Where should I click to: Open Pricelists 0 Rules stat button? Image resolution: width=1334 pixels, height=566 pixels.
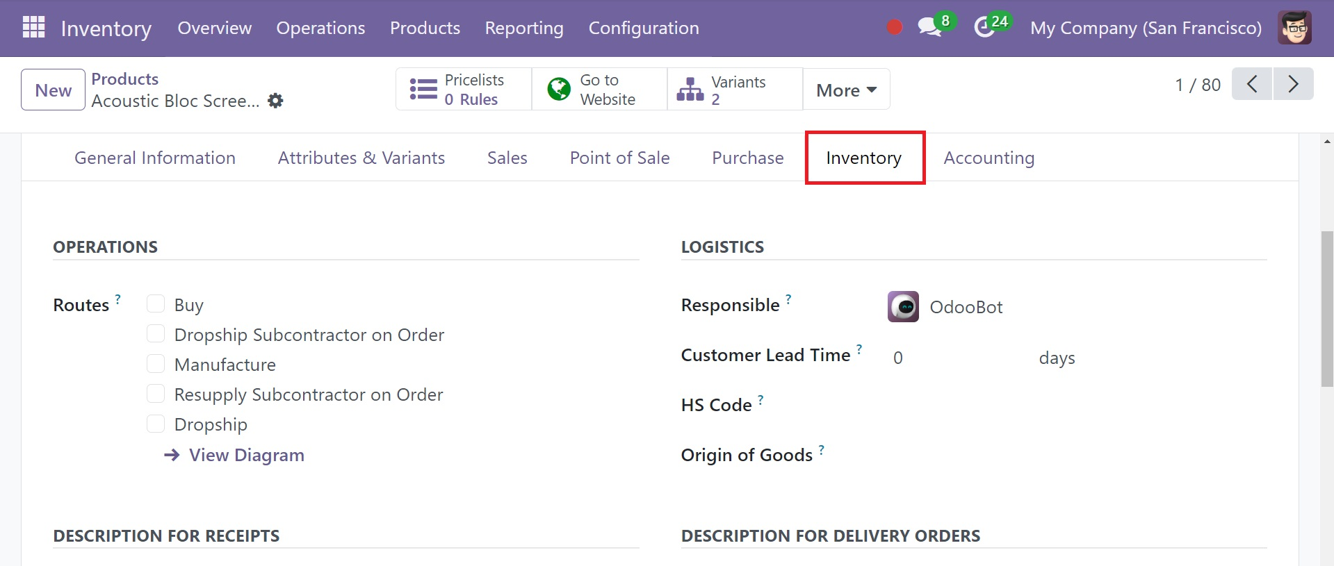pyautogui.click(x=464, y=89)
